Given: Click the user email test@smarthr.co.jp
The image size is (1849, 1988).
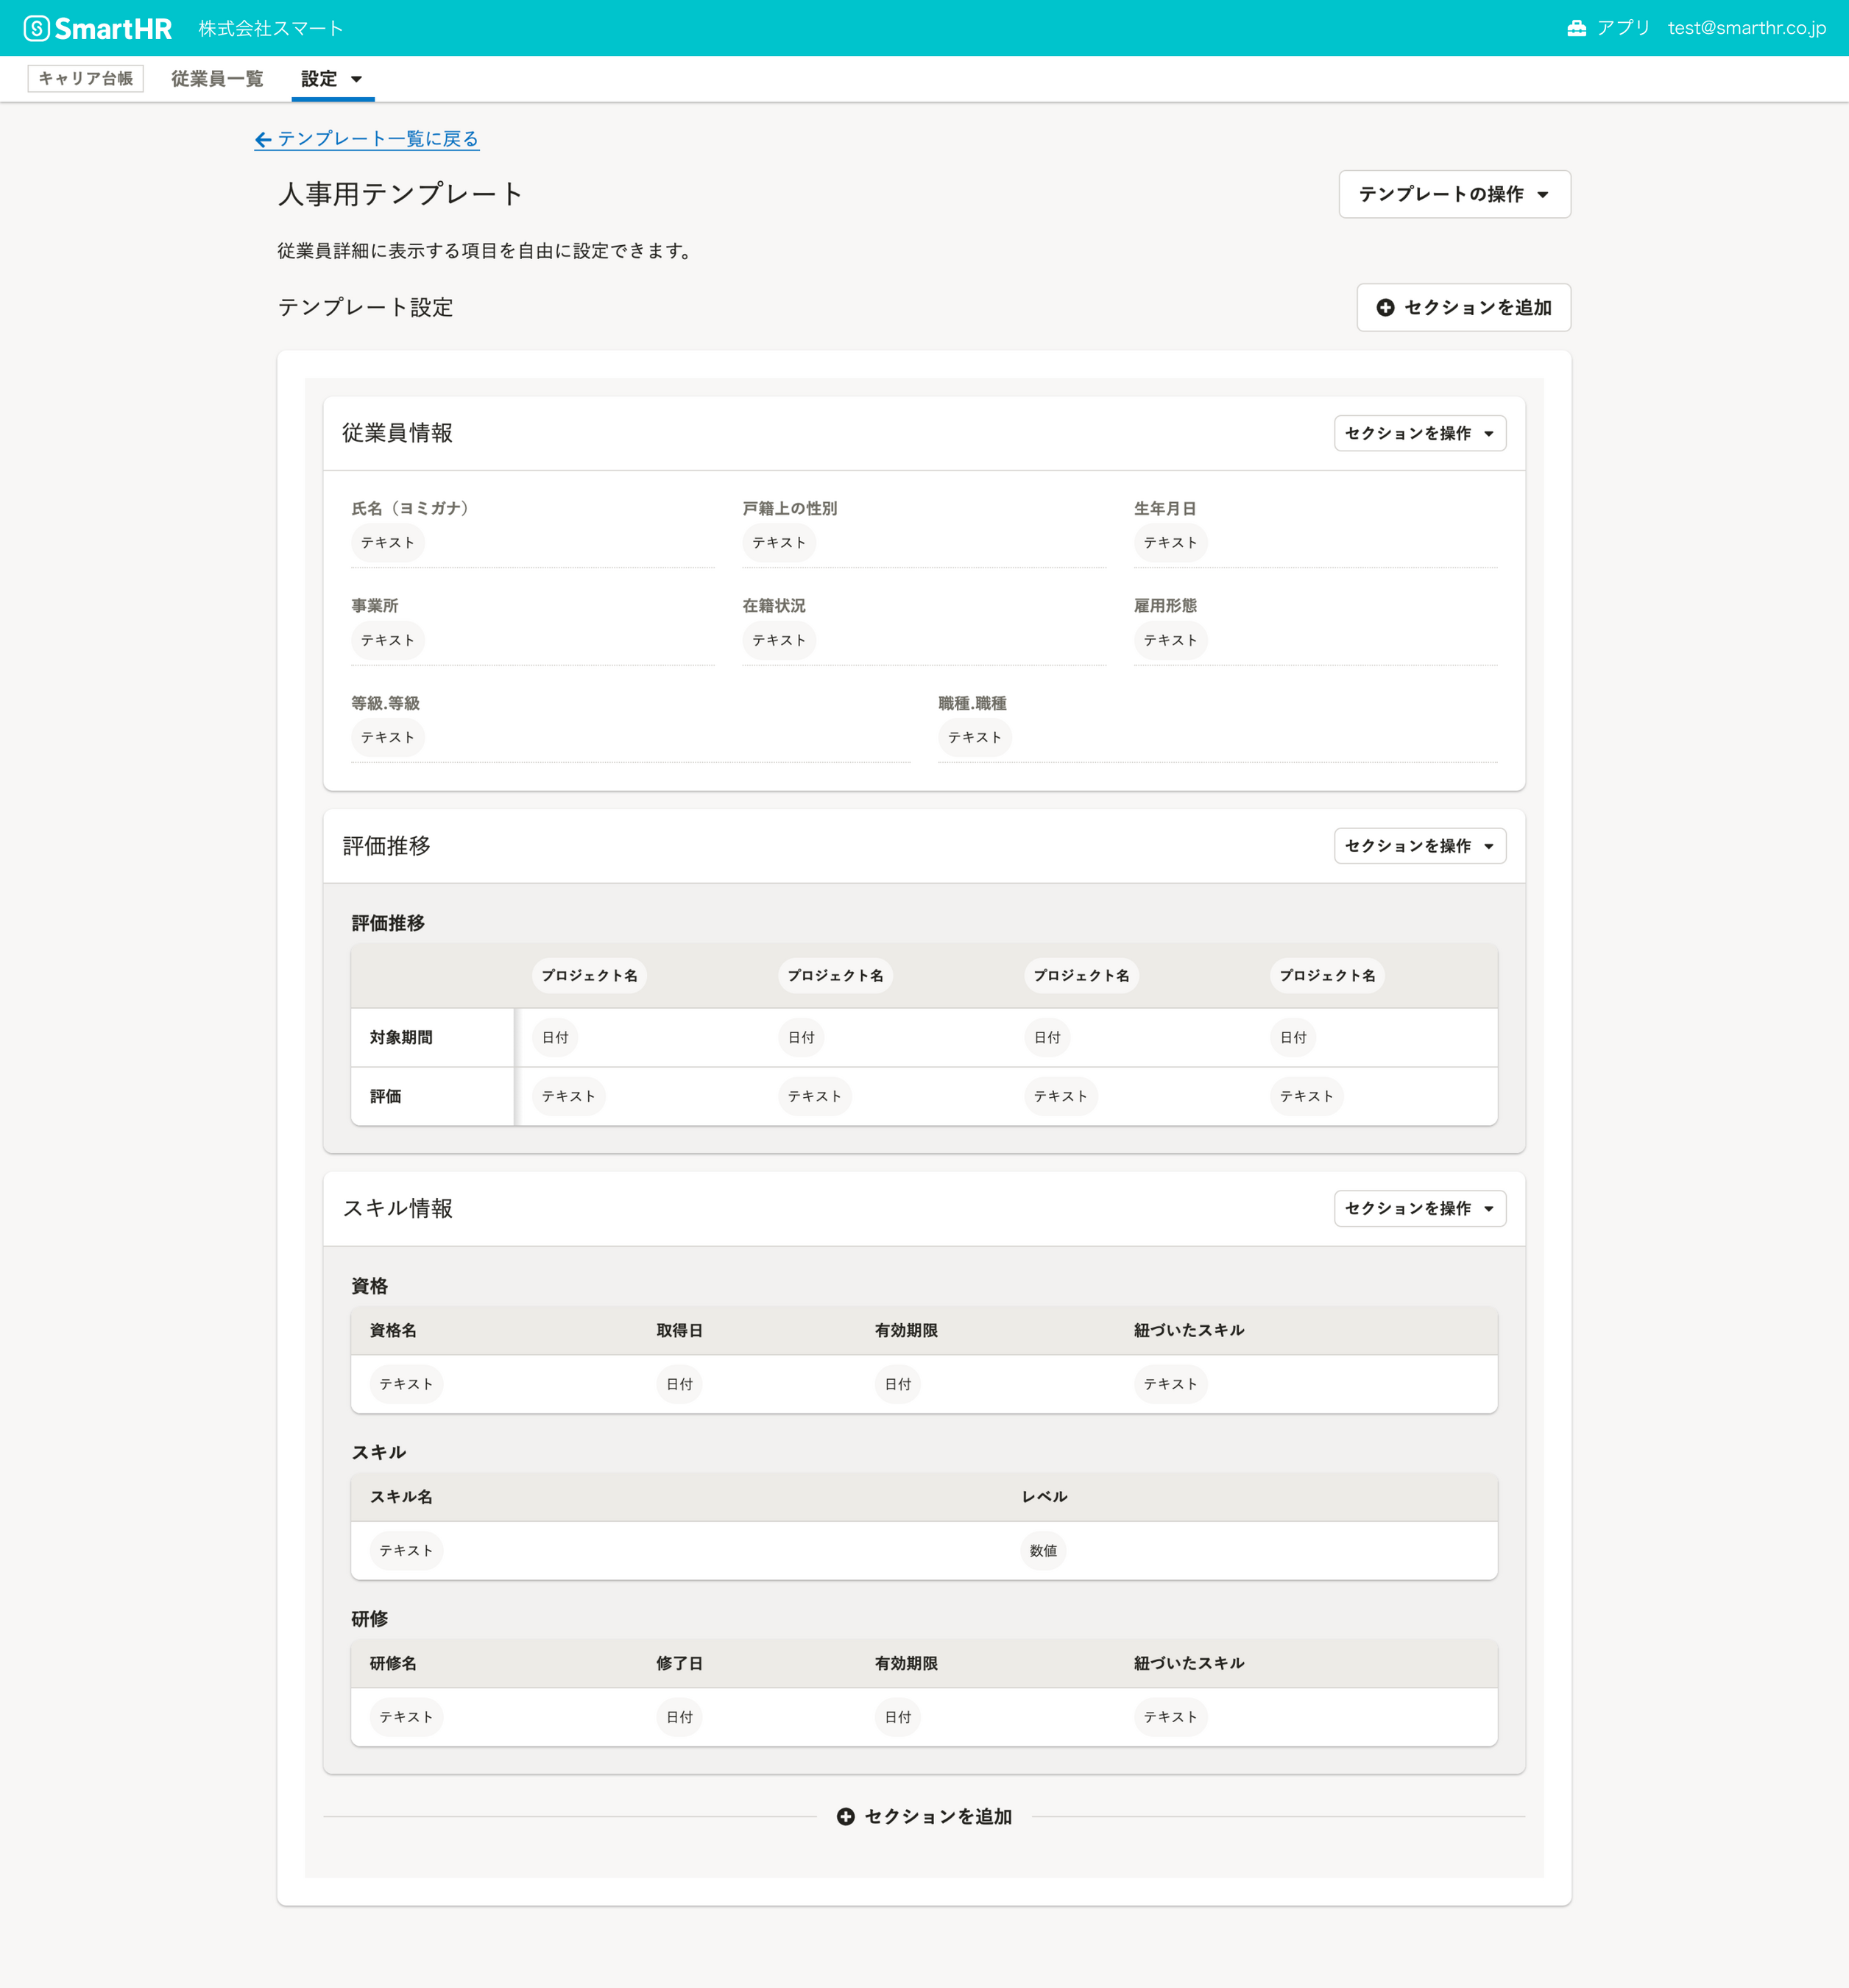Looking at the screenshot, I should [x=1746, y=28].
